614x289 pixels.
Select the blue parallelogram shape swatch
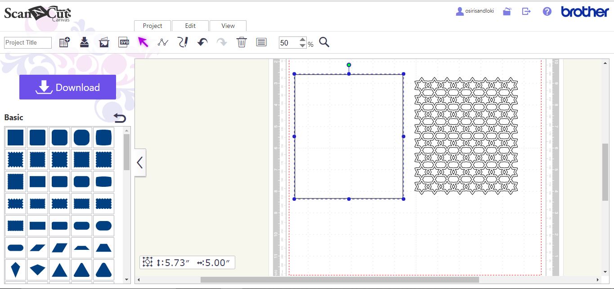point(60,248)
